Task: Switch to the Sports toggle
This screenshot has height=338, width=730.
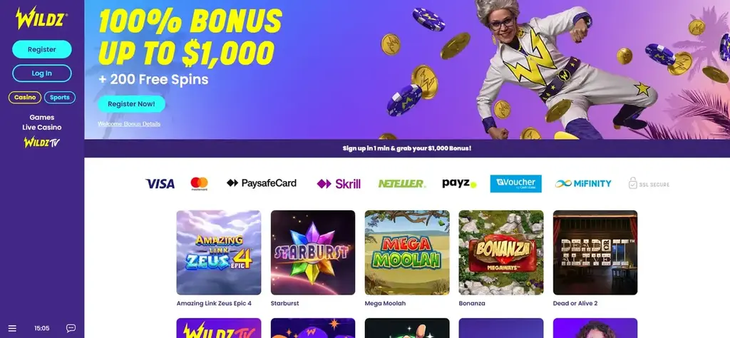Action: tap(60, 97)
